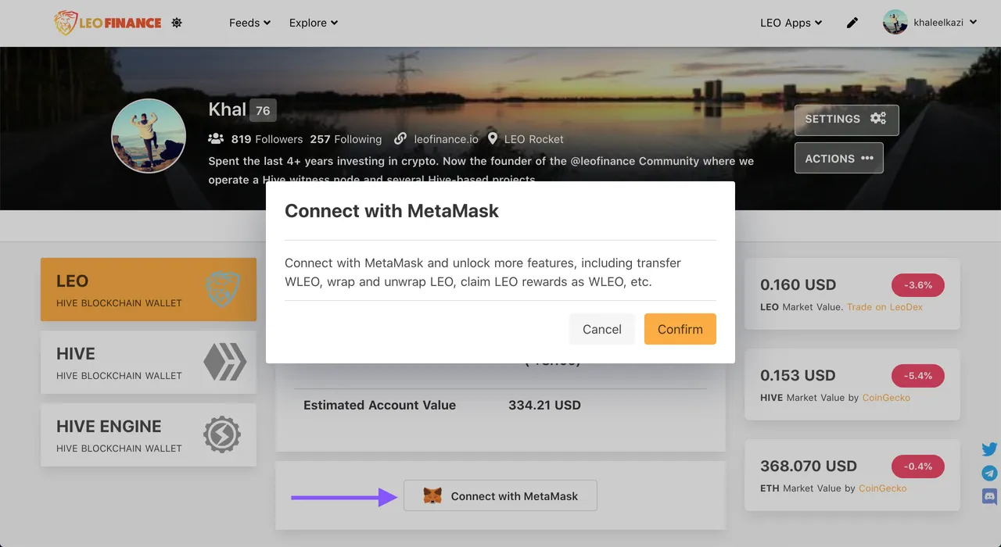Viewport: 1001px width, 547px height.
Task: Click the MetaMask fox icon
Action: pyautogui.click(x=432, y=496)
